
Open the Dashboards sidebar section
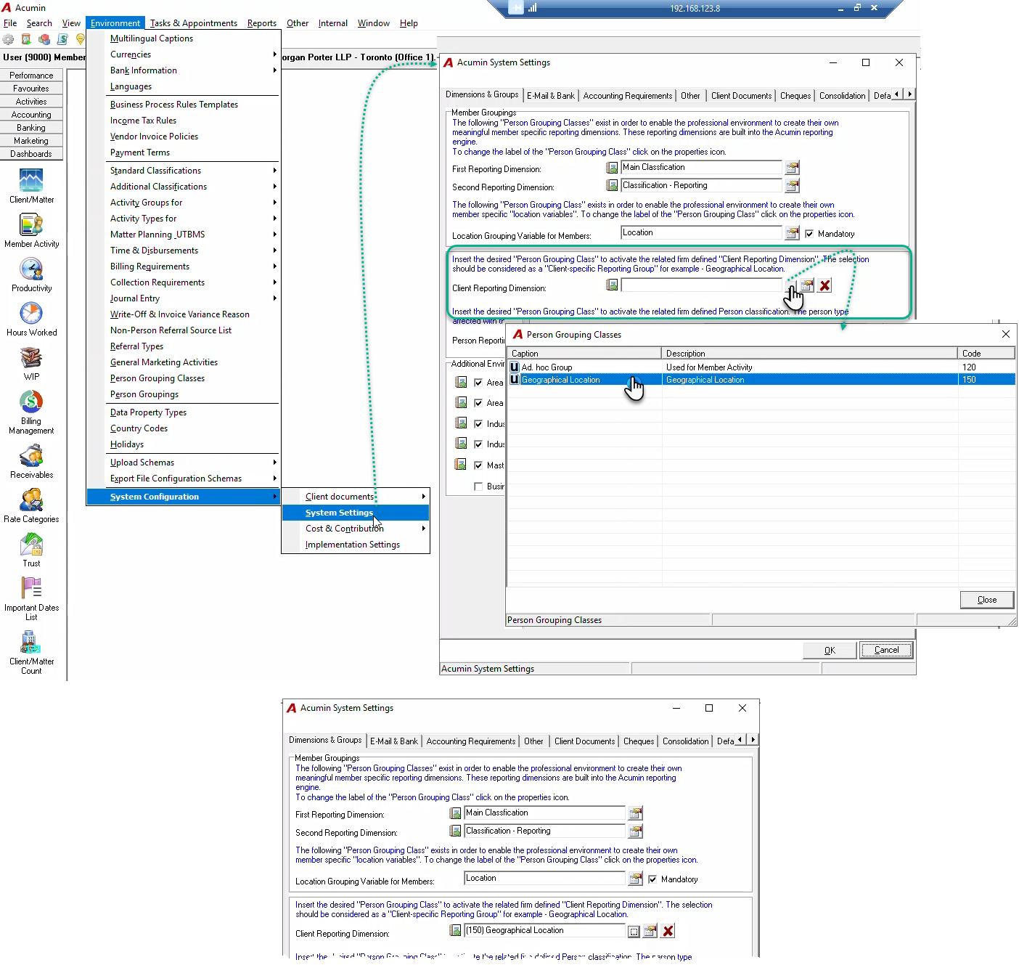pyautogui.click(x=31, y=154)
